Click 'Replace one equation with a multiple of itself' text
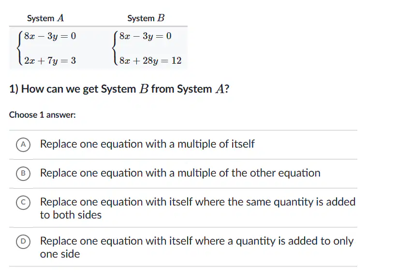 (x=147, y=144)
